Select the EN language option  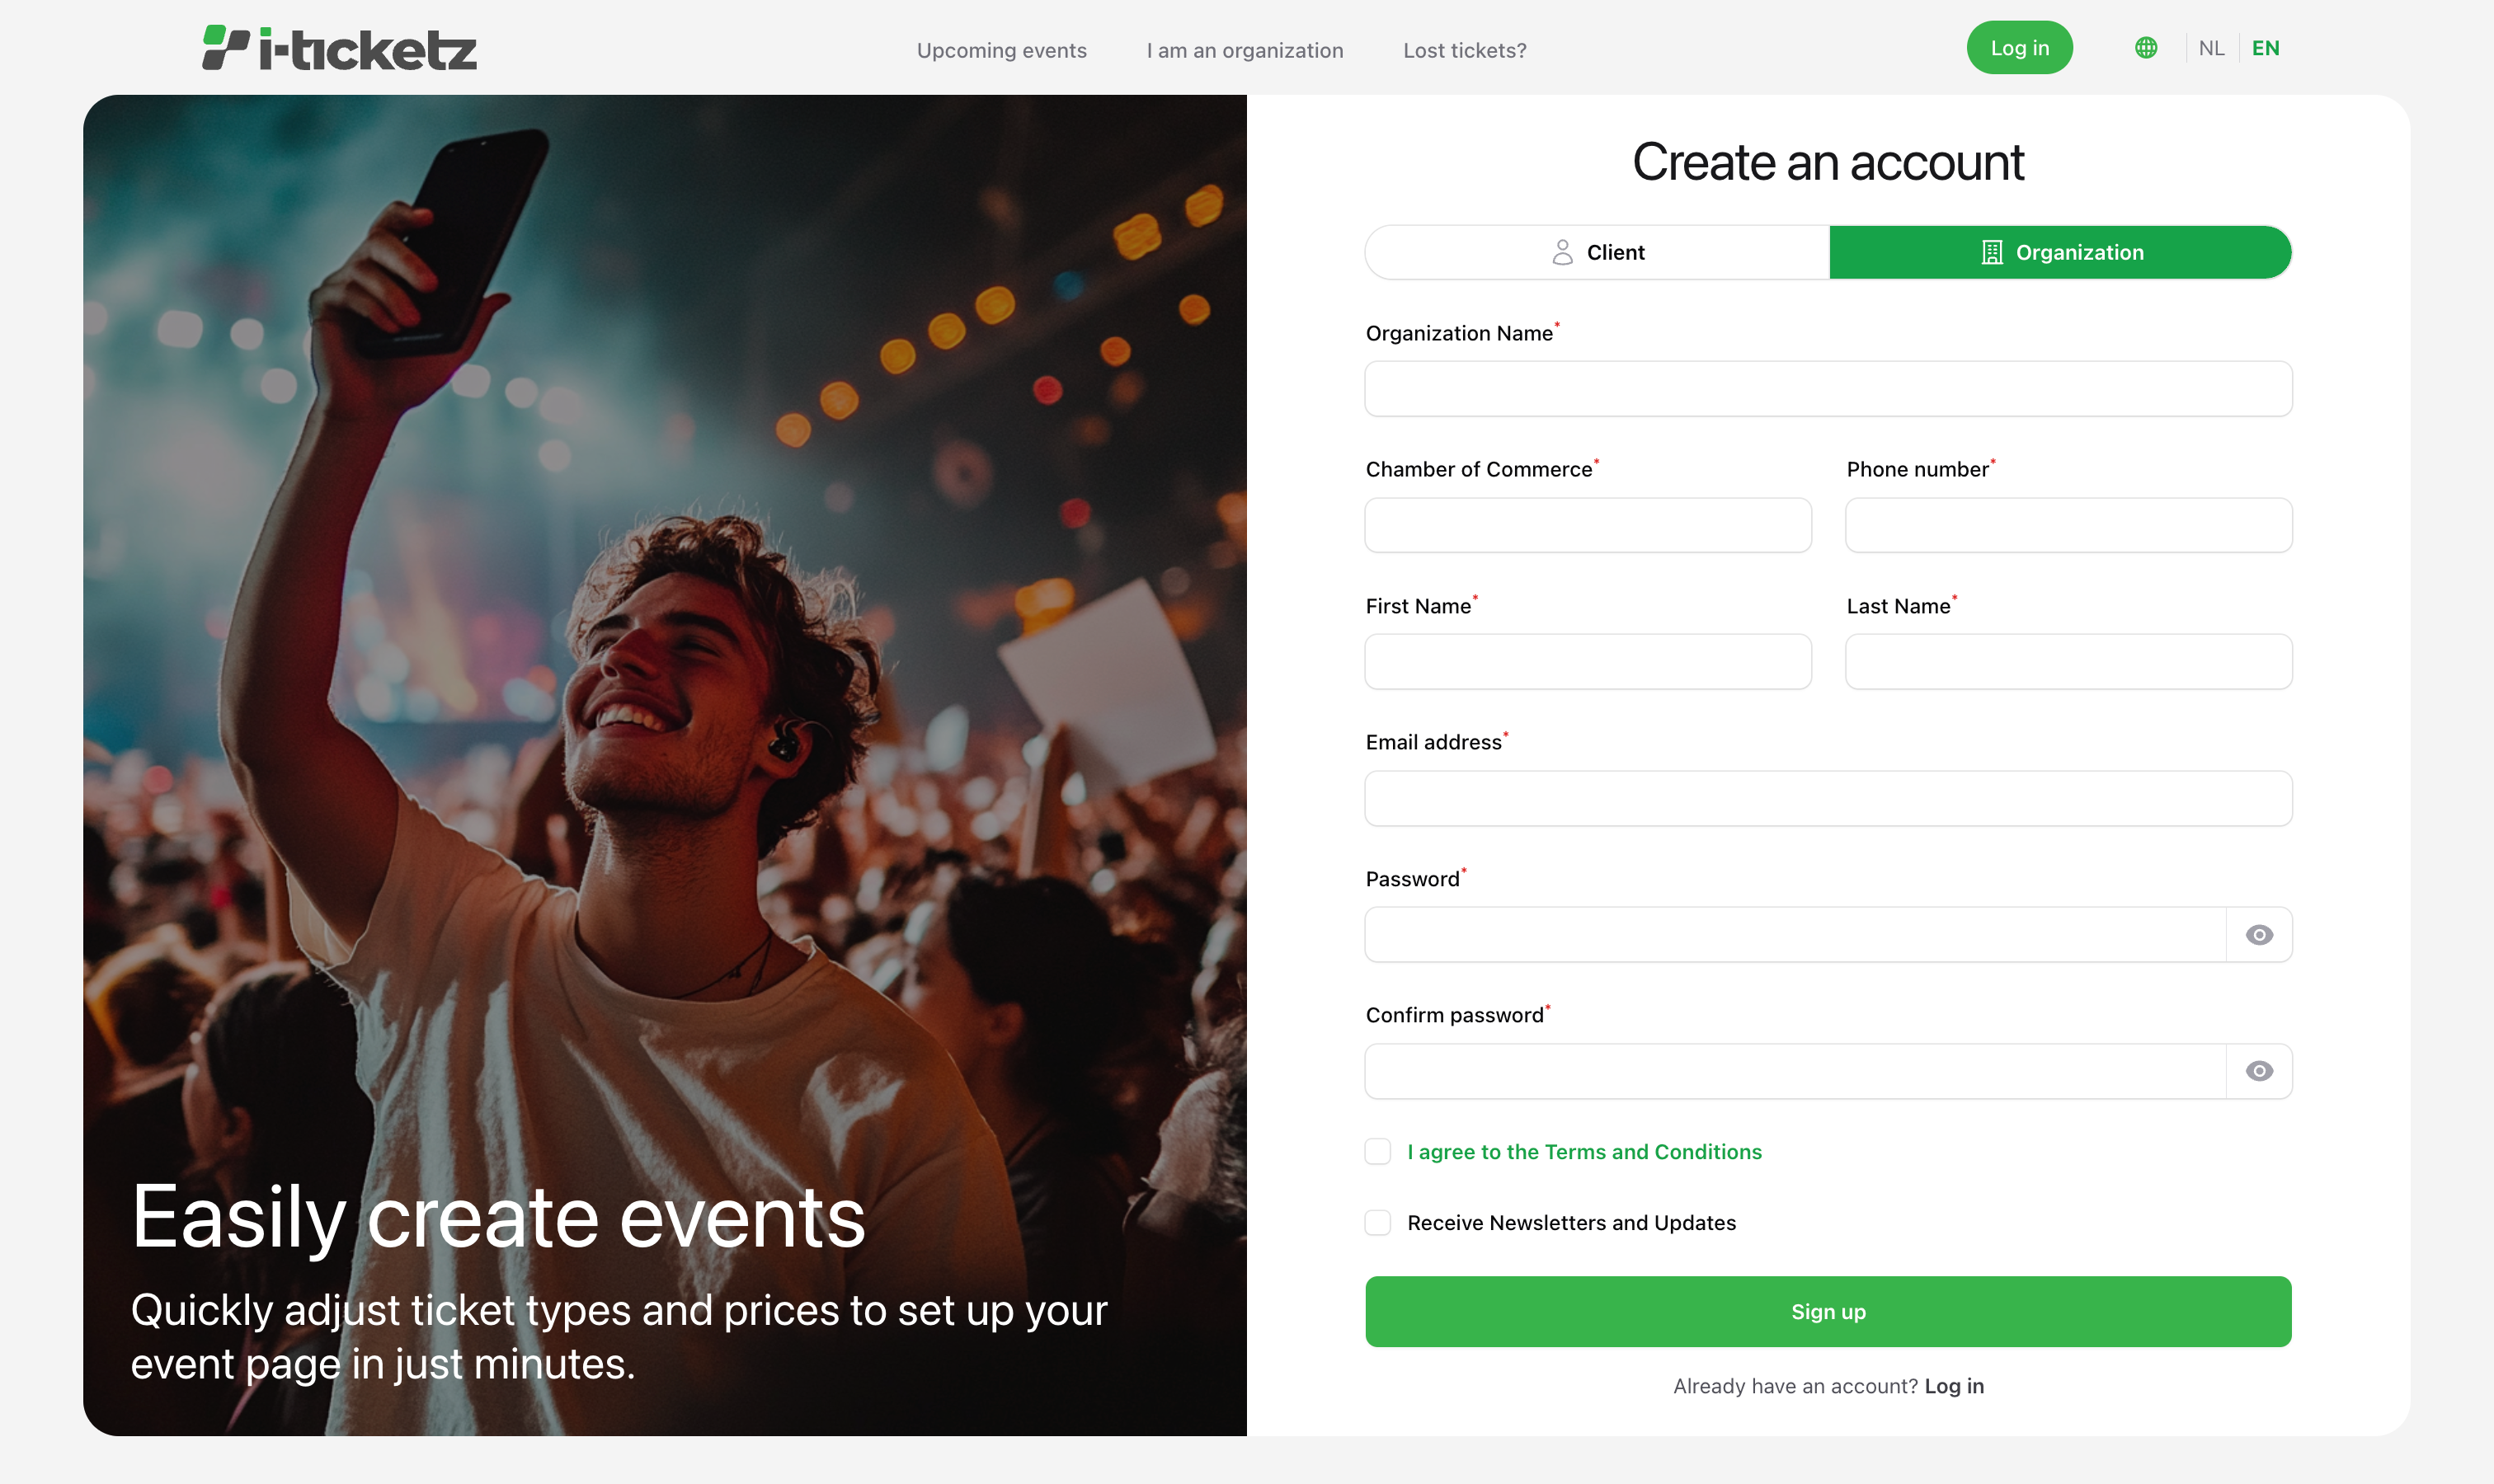(2265, 48)
